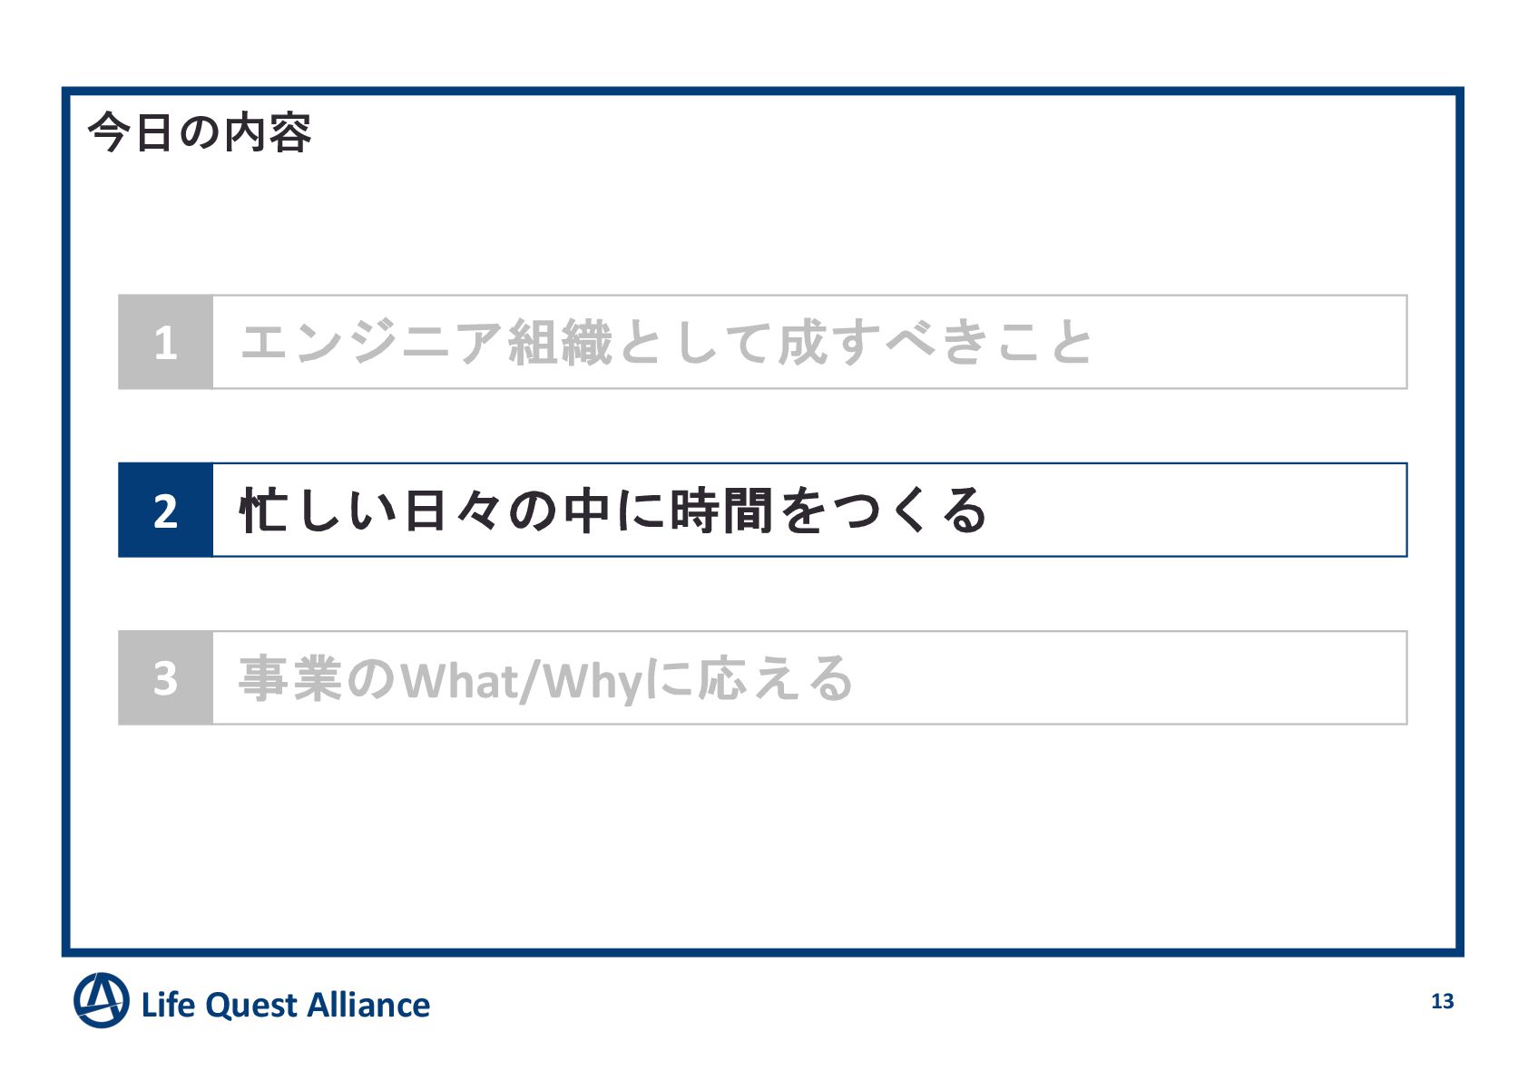Click the top blue border of slide frame
1528x1080 pixels.
[x=762, y=91]
